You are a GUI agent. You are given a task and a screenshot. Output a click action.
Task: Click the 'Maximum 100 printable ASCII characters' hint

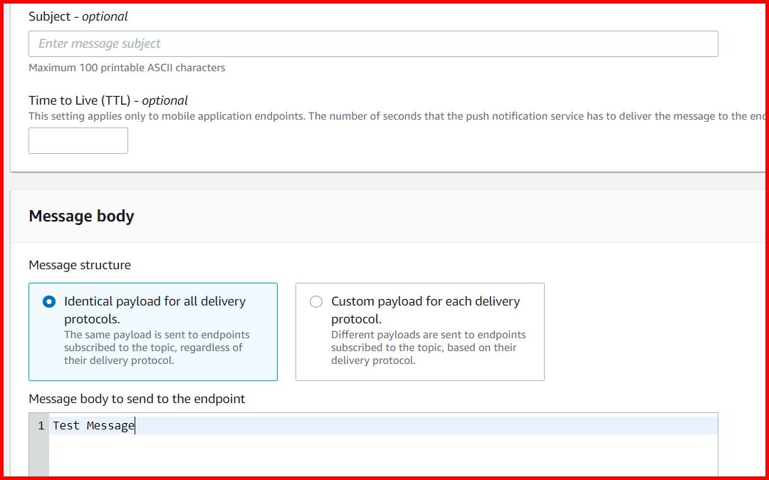point(126,68)
